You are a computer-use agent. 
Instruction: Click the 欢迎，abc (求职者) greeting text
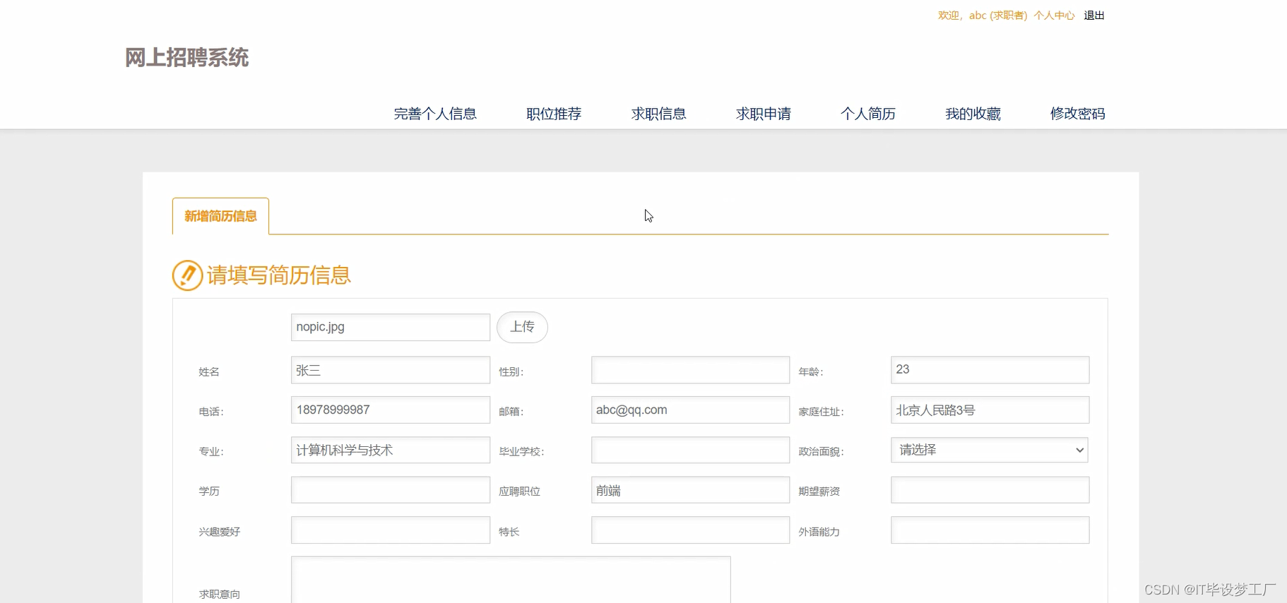pos(983,16)
